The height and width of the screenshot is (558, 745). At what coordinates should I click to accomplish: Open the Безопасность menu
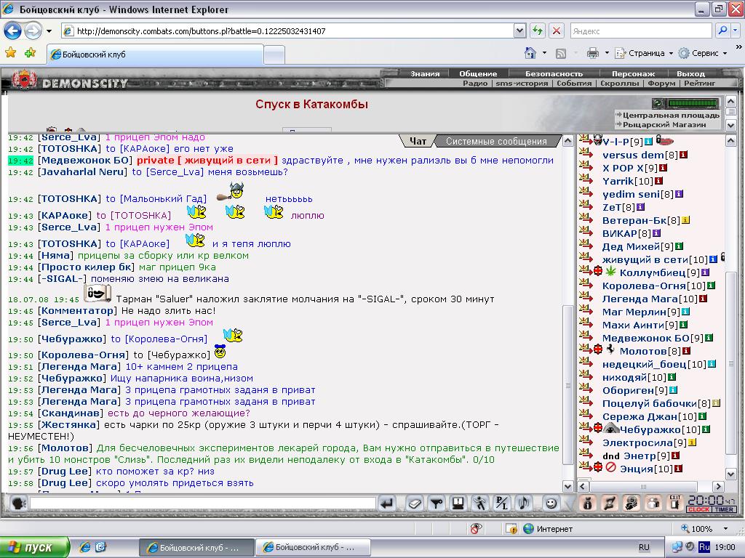pyautogui.click(x=554, y=73)
